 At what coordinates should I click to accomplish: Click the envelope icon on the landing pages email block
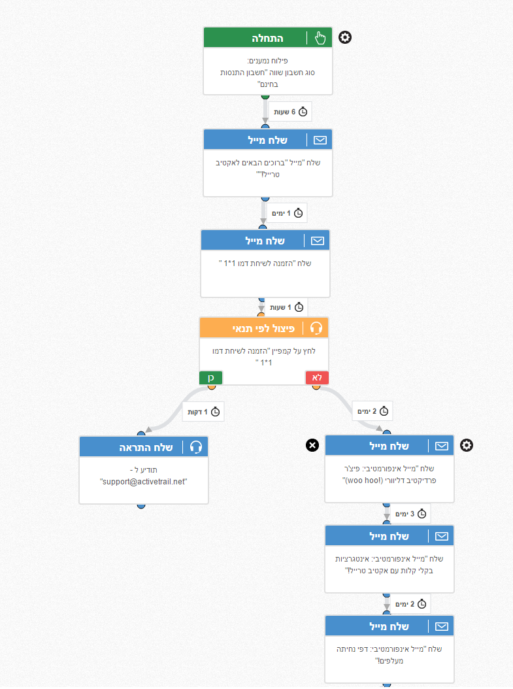pyautogui.click(x=442, y=626)
